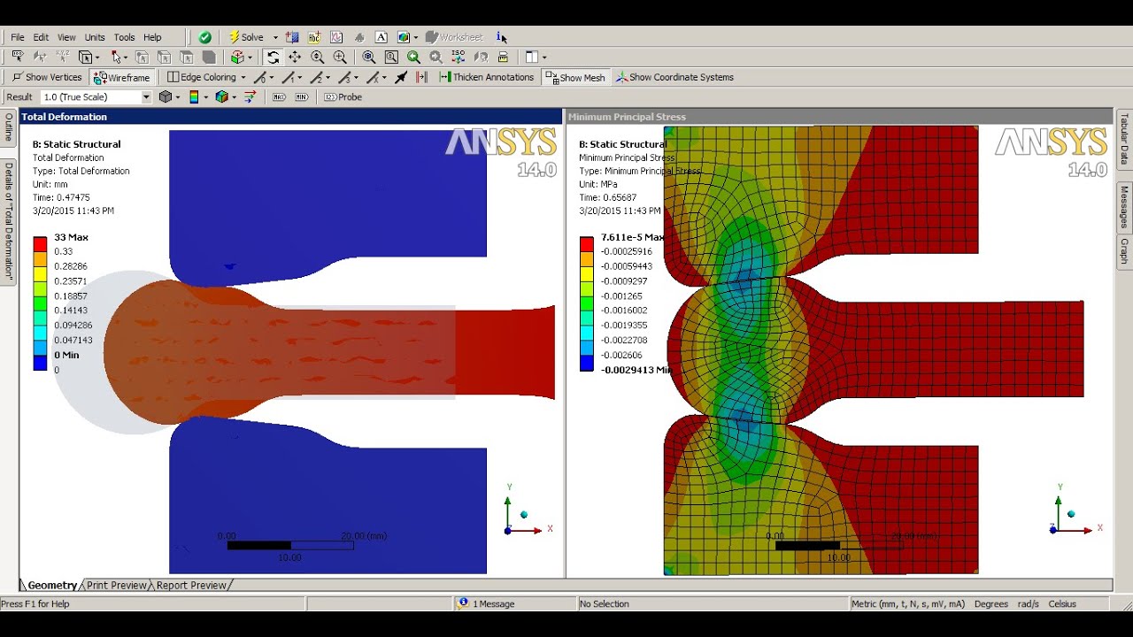Open the Edit menu
The width and height of the screenshot is (1133, 637).
[x=41, y=37]
